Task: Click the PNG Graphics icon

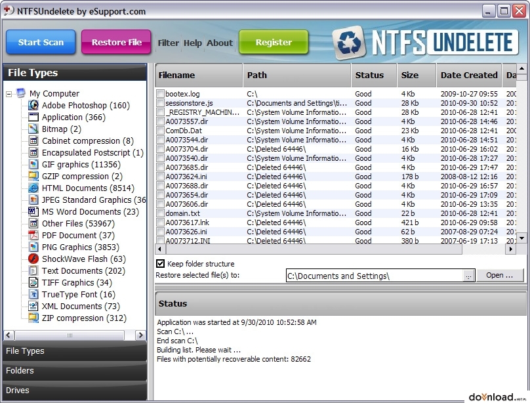Action: click(x=33, y=247)
